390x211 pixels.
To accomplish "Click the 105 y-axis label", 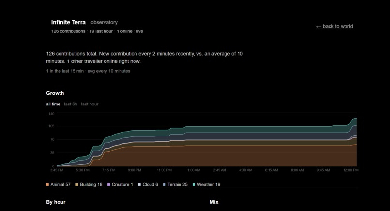I will click(x=51, y=126).
